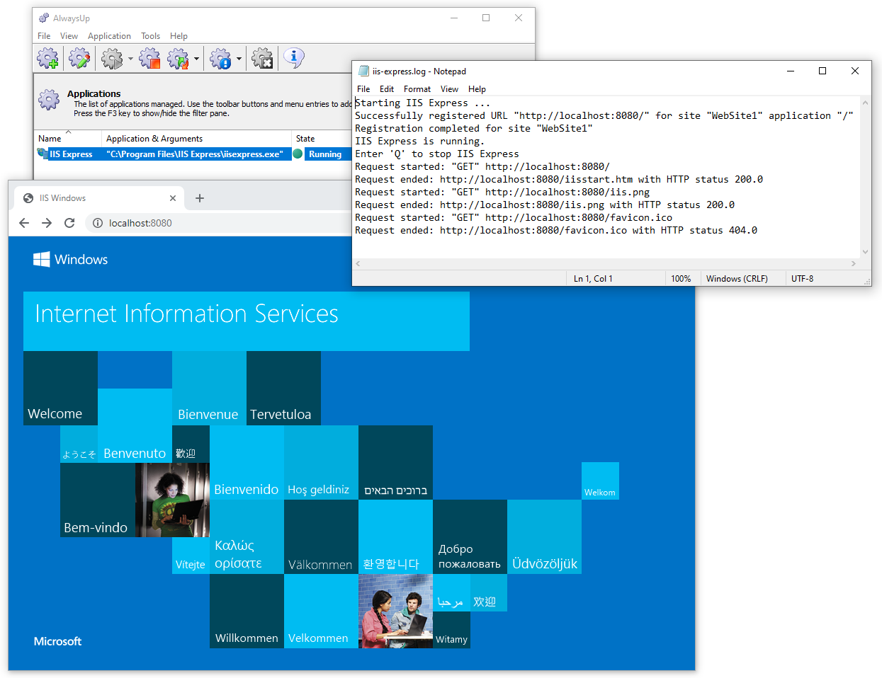This screenshot has height=678, width=882.
Task: Open the Tools menu in AlwaysUp
Action: pos(150,36)
